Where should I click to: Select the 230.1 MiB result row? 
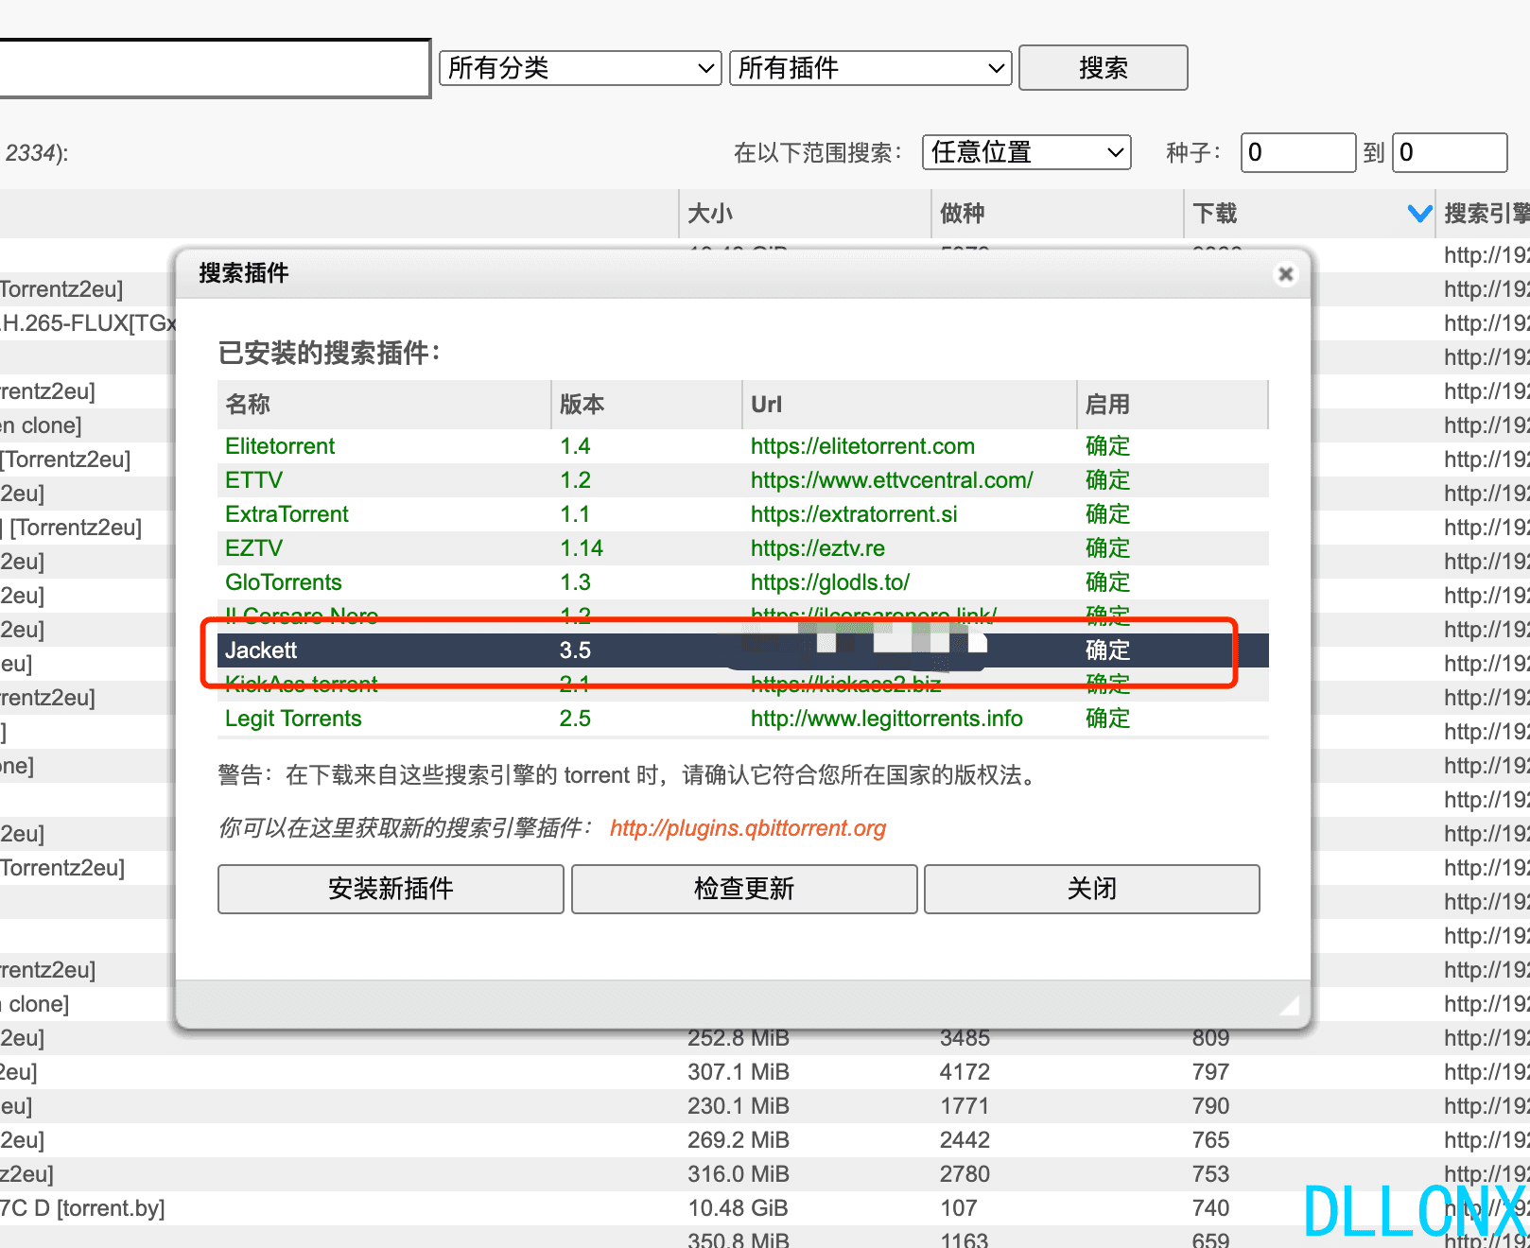pyautogui.click(x=765, y=1106)
